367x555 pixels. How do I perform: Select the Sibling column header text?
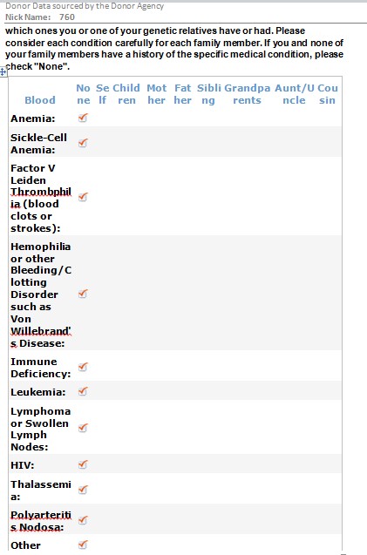click(x=208, y=94)
